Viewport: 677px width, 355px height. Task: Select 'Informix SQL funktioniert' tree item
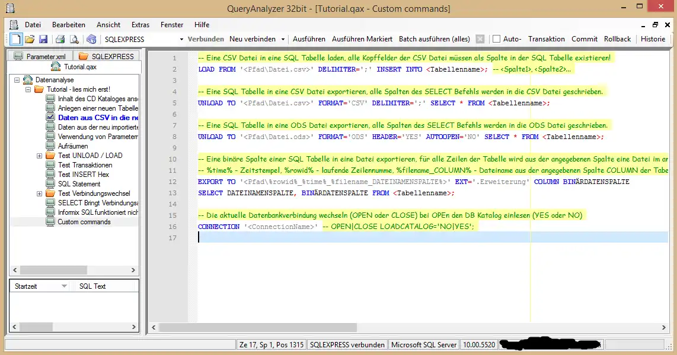[98, 212]
